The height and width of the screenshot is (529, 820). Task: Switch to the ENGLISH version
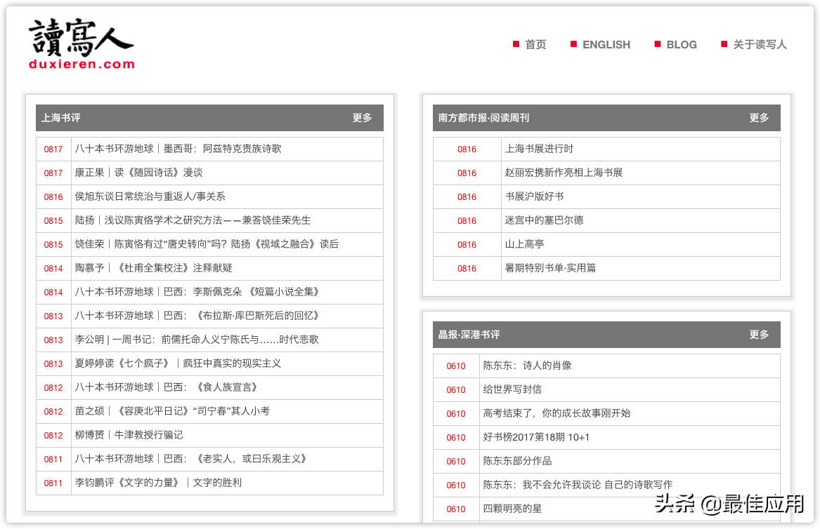click(x=606, y=44)
